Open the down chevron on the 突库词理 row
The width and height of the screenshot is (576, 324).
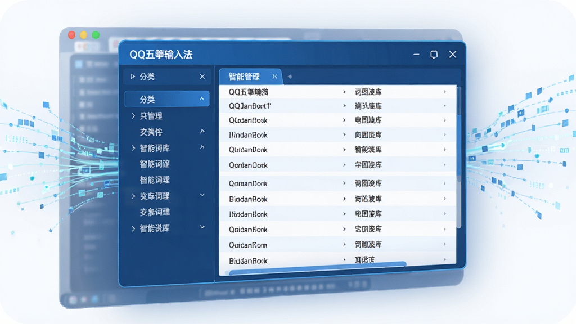coord(202,195)
